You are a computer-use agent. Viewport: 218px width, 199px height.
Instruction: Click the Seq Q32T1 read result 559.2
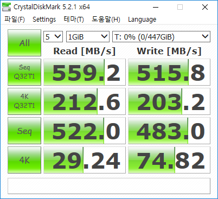click(x=85, y=72)
